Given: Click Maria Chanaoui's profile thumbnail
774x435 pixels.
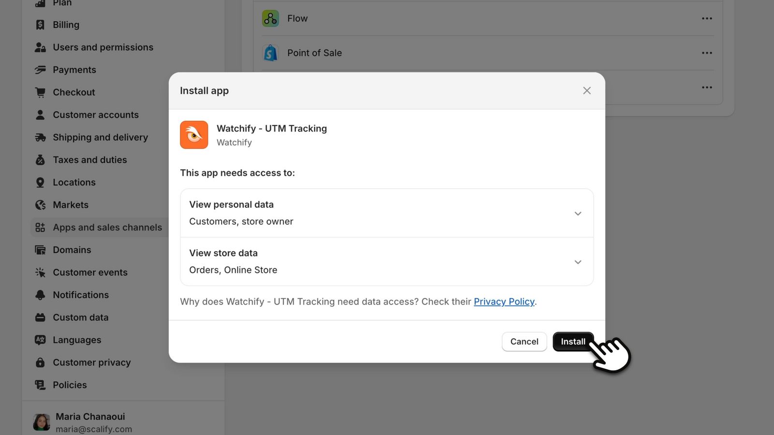Looking at the screenshot, I should (42, 421).
